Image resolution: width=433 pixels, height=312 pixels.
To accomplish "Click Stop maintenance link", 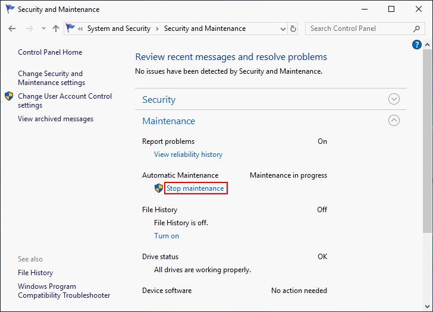I will [x=195, y=188].
